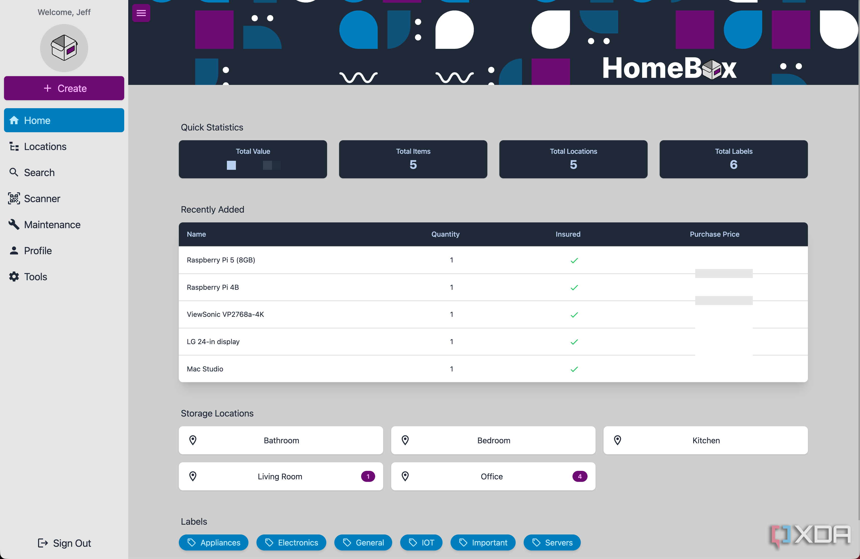Click the Scanner QR code icon
The height and width of the screenshot is (559, 860).
coord(14,198)
